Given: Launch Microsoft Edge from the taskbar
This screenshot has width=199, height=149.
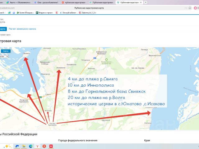Looking at the screenshot, I should click(30, 146).
